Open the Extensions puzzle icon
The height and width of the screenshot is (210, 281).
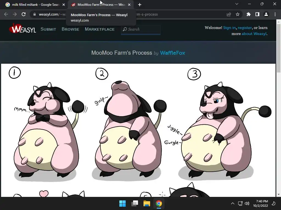[249, 14]
